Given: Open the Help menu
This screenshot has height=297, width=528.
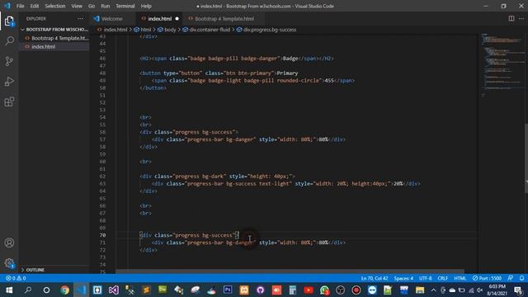Looking at the screenshot, I should (x=146, y=6).
